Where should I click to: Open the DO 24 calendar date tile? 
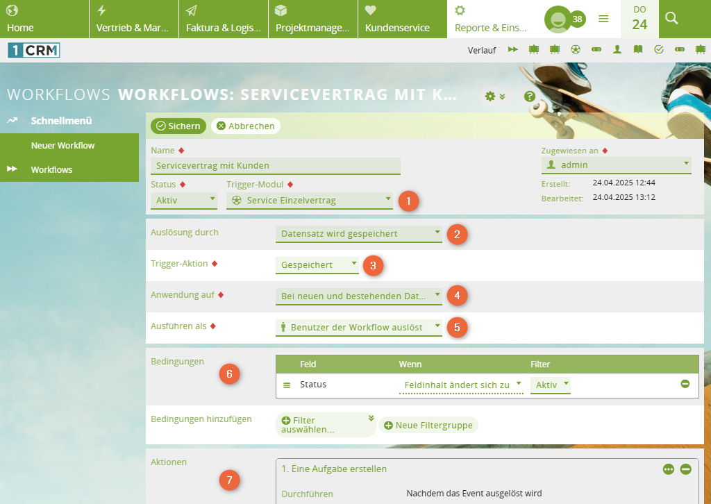639,19
